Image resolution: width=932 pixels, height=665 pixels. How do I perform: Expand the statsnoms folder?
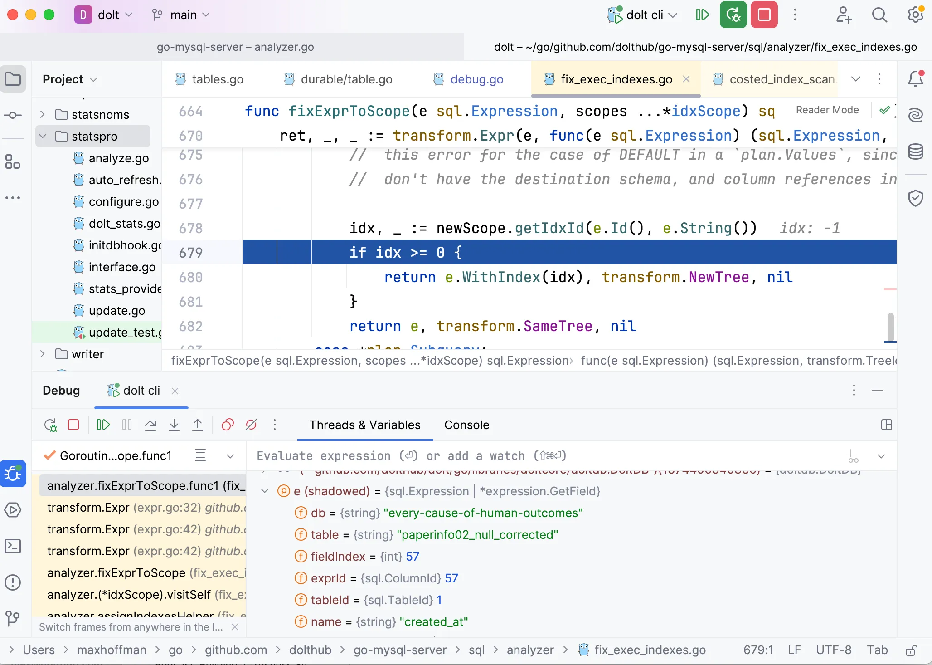point(43,114)
